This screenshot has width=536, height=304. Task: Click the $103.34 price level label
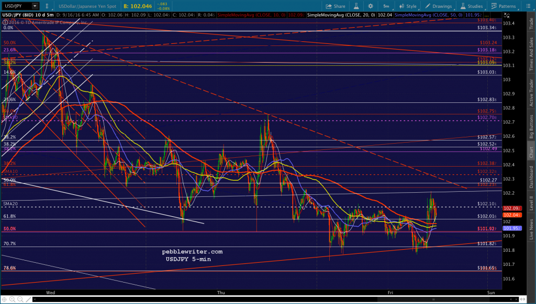(487, 28)
